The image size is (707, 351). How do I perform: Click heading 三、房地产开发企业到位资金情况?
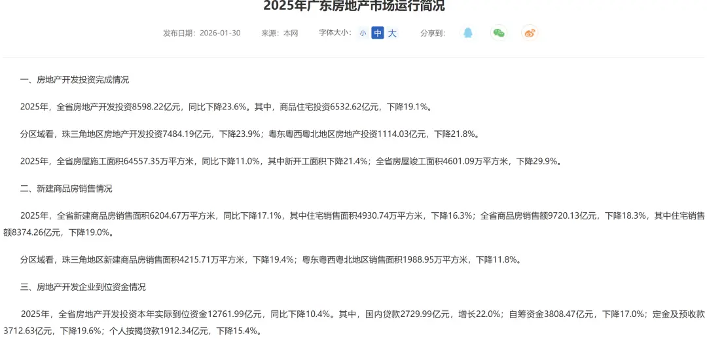click(x=83, y=287)
